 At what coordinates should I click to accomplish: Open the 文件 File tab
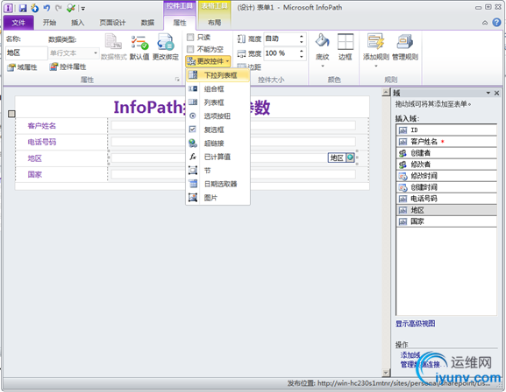tap(18, 22)
